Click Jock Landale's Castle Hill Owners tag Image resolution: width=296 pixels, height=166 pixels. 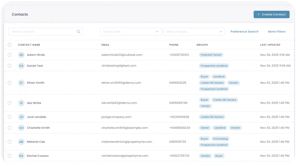212,117
